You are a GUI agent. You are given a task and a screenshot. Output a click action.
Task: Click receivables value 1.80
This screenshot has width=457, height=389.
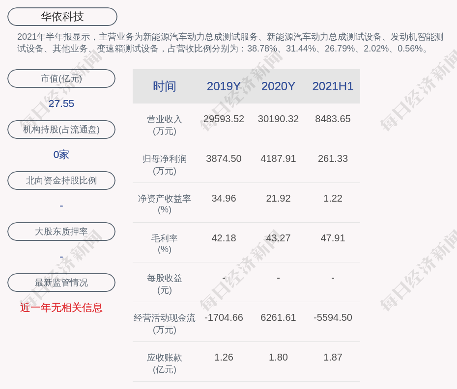coord(278,357)
